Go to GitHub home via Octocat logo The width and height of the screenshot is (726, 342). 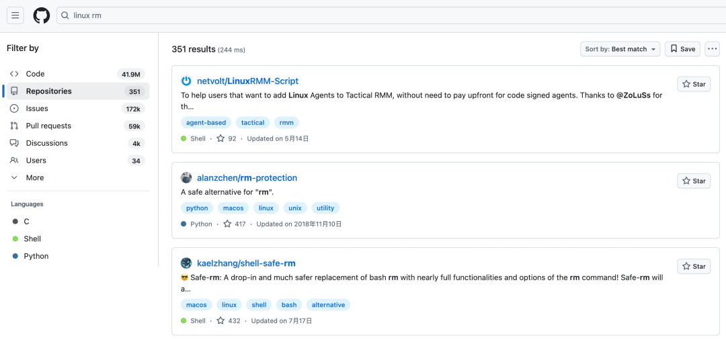click(42, 15)
